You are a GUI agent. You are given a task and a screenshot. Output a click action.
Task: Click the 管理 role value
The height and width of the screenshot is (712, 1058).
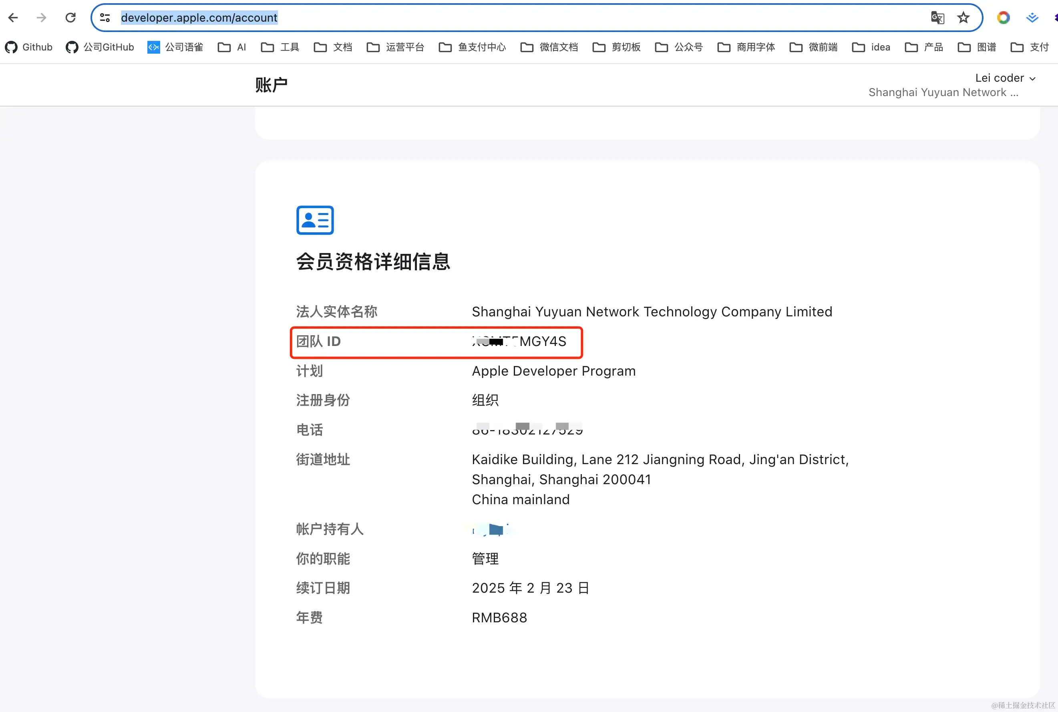point(485,559)
